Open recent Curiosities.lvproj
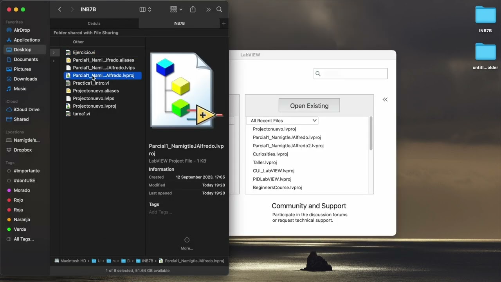The height and width of the screenshot is (282, 501). tap(270, 154)
